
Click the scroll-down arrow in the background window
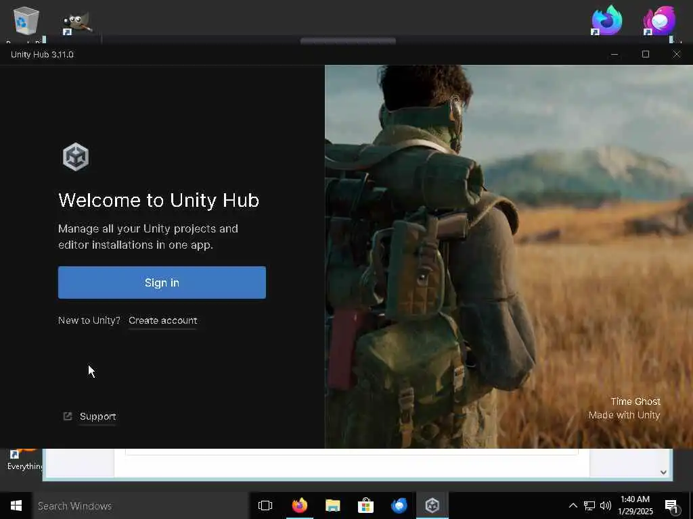tap(663, 472)
